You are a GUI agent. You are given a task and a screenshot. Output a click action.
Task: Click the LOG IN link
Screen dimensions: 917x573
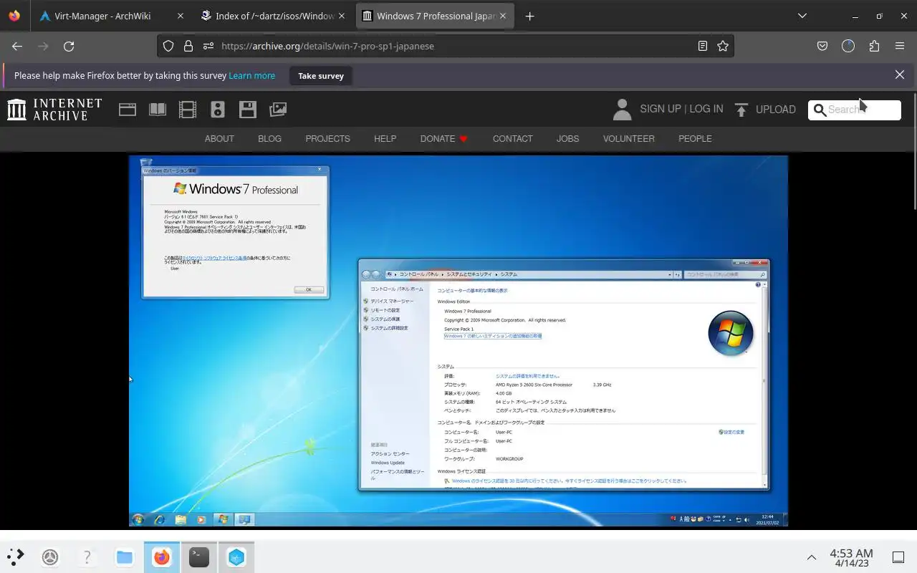coord(706,109)
